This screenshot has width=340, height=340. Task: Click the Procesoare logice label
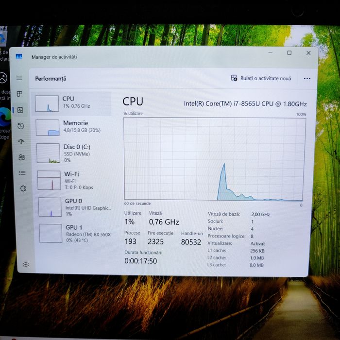click(227, 236)
